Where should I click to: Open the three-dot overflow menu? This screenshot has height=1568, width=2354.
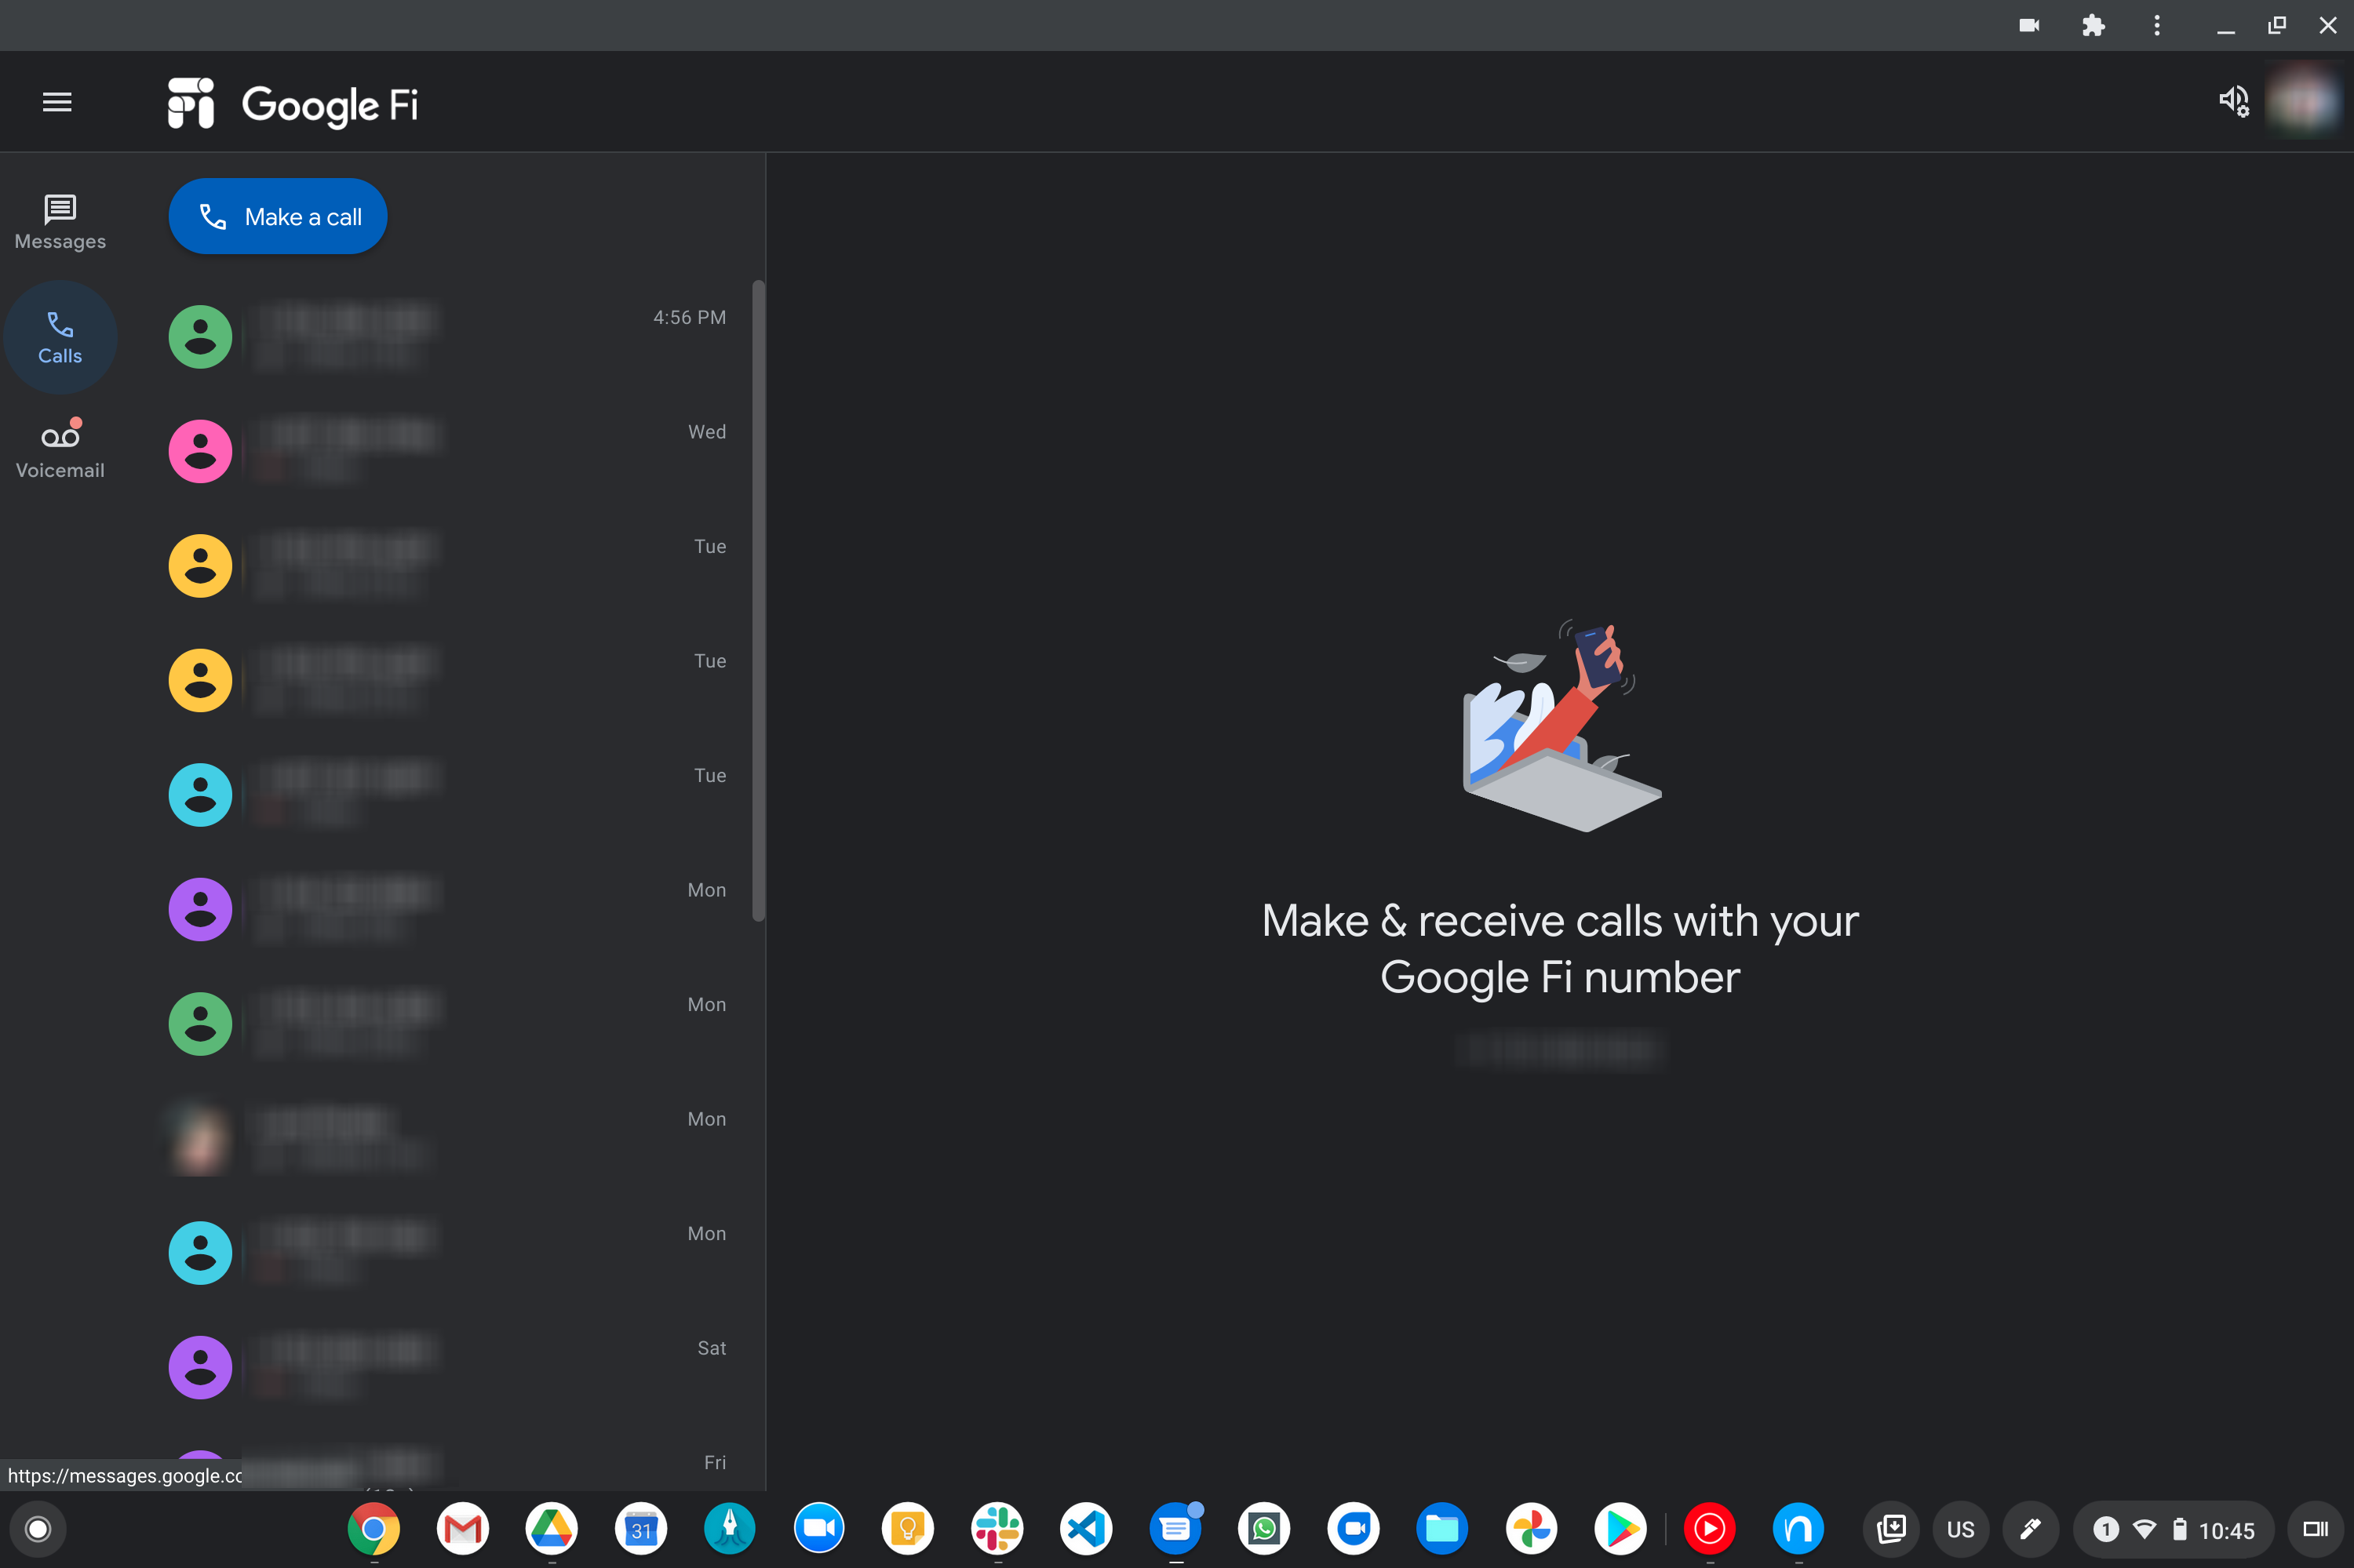click(2157, 24)
